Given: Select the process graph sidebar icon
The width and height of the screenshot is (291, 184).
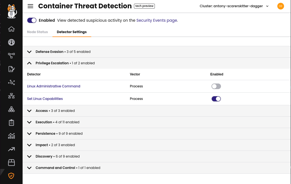Looking at the screenshot, I should click(x=11, y=82).
